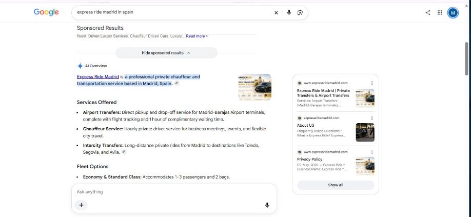Image resolution: width=471 pixels, height=217 pixels.
Task: Open the Privacy Policy result title
Action: coord(310,160)
